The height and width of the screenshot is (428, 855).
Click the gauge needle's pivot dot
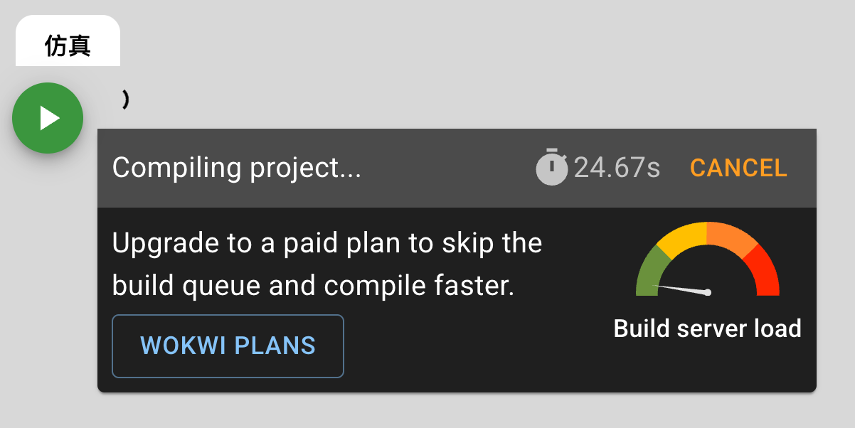[708, 292]
